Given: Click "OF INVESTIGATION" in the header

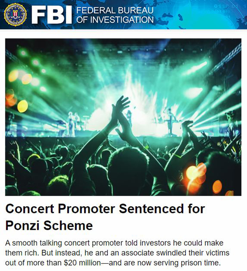Looking at the screenshot, I should 115,19.
